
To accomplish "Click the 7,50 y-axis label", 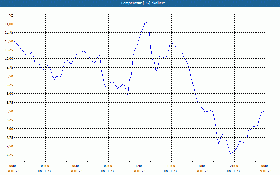I will pos(10,146).
